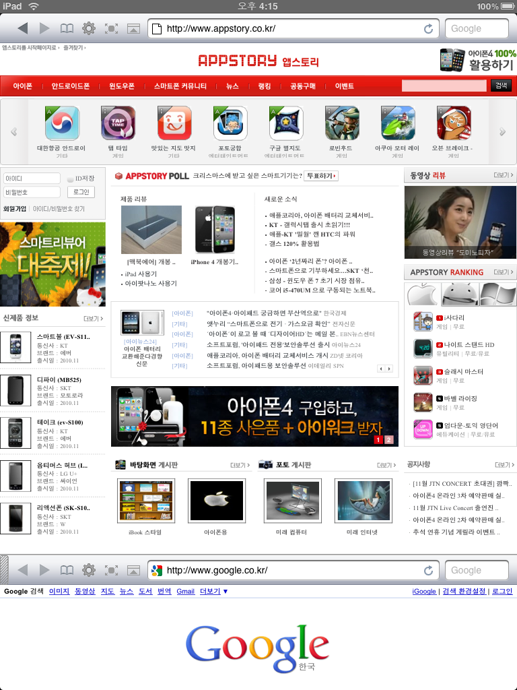The image size is (517, 690).
Task: Open 스마트폰 커뮤니티 menu
Action: tap(180, 86)
